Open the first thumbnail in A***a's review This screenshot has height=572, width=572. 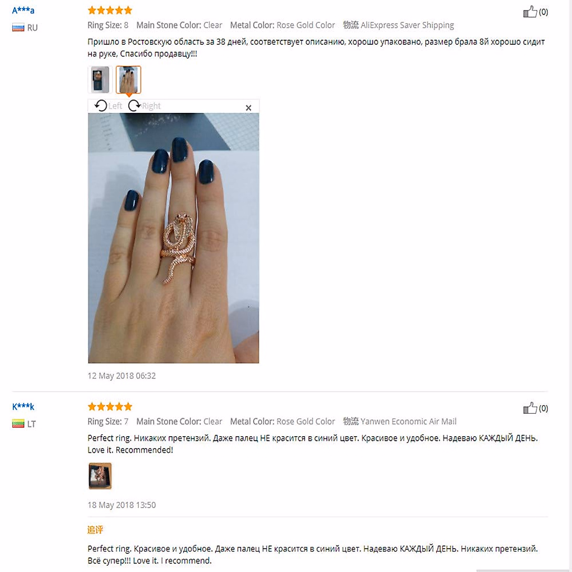[100, 80]
